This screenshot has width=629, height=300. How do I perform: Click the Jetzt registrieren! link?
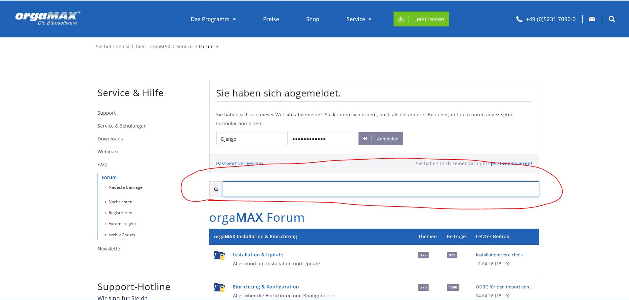tap(511, 164)
